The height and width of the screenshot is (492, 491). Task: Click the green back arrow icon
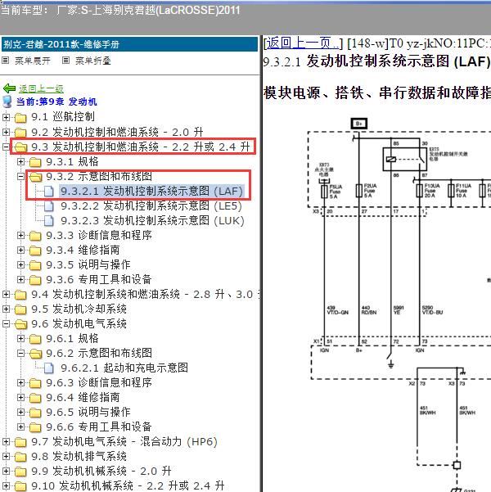(9, 88)
